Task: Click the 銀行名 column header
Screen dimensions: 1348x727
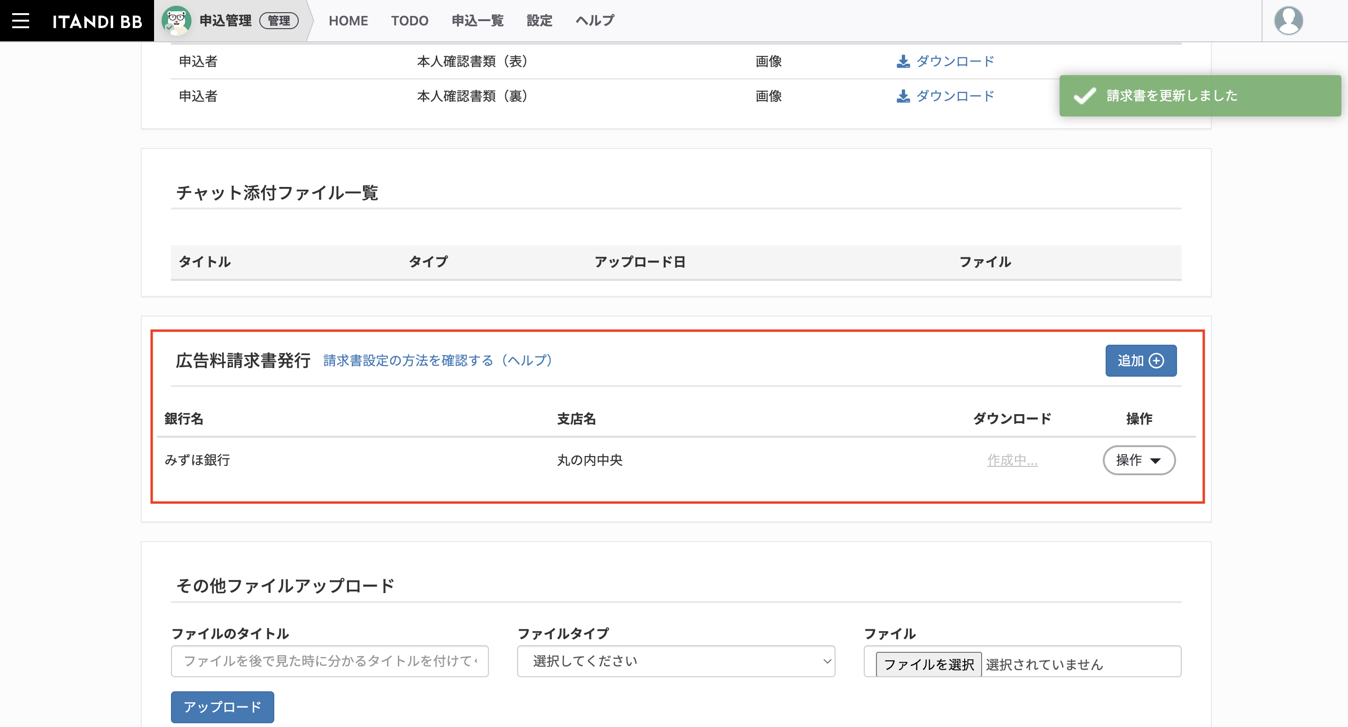Action: 184,419
